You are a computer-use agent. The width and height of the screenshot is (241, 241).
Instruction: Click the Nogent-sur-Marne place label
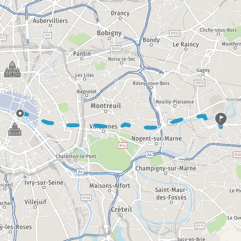point(157,139)
